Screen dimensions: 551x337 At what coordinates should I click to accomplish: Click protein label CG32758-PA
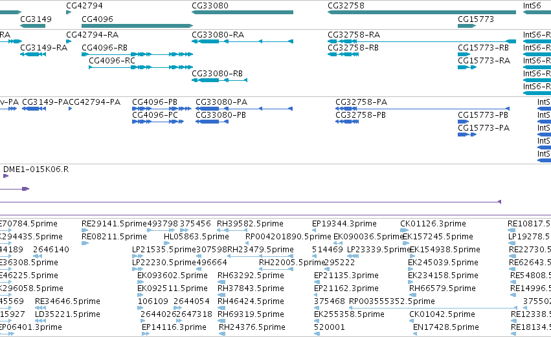pyautogui.click(x=361, y=102)
